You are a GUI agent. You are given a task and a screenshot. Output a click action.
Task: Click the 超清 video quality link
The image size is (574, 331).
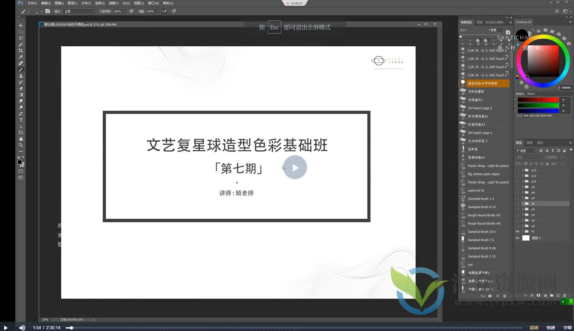[534, 327]
